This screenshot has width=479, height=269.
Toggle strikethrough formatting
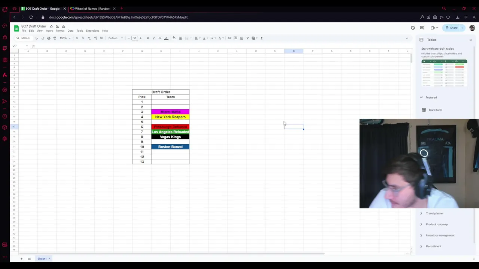[x=160, y=38]
